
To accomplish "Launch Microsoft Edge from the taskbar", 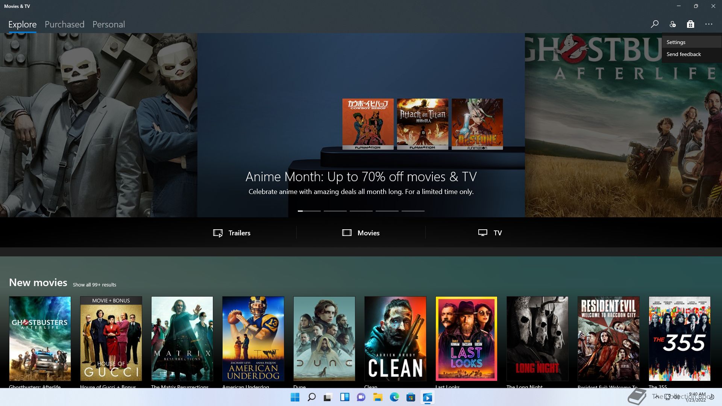I will coord(394,397).
